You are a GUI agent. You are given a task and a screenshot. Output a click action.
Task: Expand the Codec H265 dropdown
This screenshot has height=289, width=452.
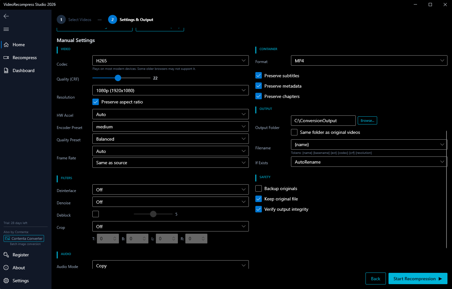(170, 60)
